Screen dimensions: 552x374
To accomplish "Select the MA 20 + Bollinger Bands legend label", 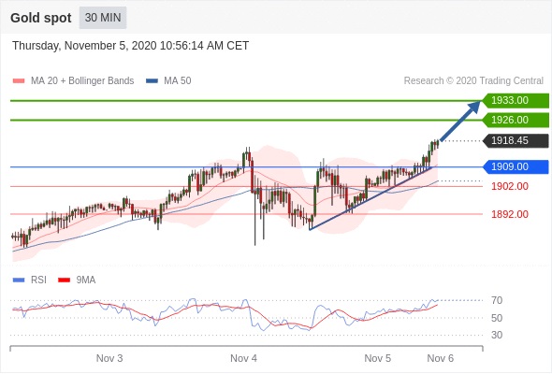I will tap(82, 81).
